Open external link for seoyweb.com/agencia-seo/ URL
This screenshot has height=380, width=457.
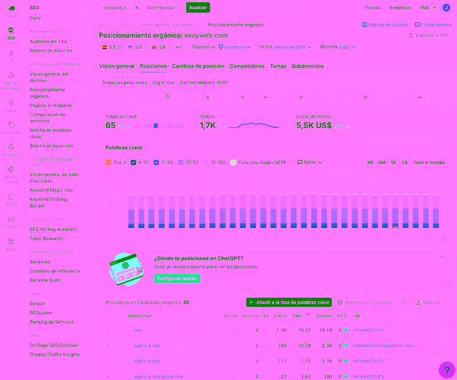click(418, 346)
